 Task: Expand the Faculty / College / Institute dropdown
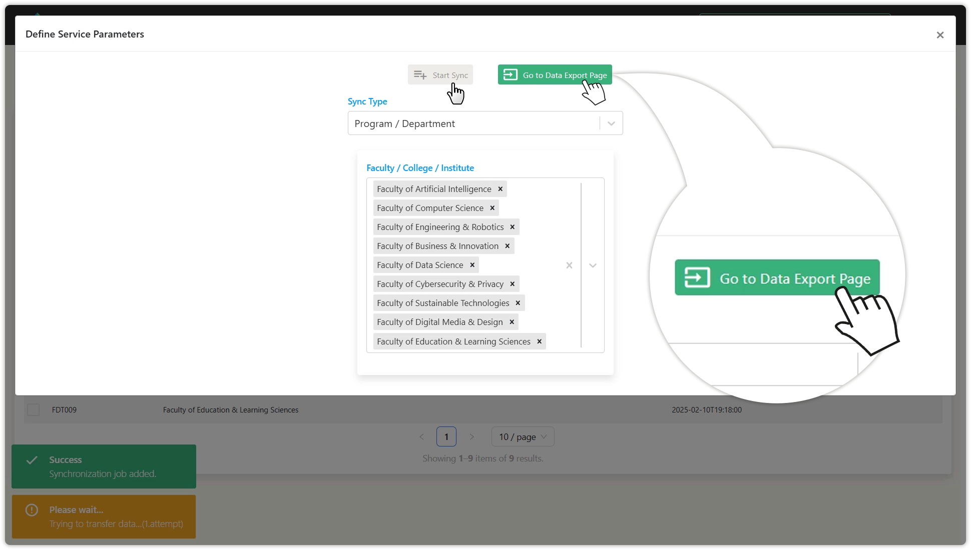pyautogui.click(x=593, y=265)
